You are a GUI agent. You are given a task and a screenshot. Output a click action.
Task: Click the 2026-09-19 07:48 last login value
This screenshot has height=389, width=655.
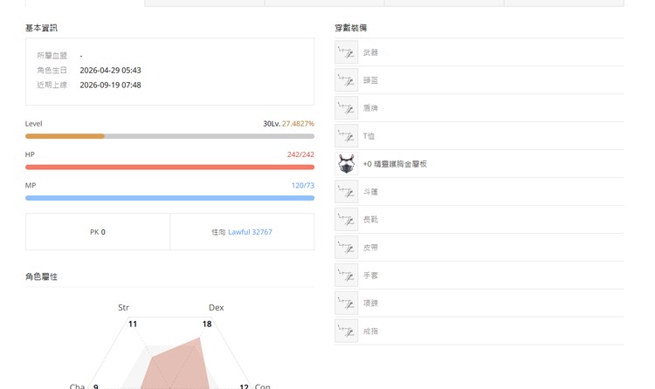[110, 85]
